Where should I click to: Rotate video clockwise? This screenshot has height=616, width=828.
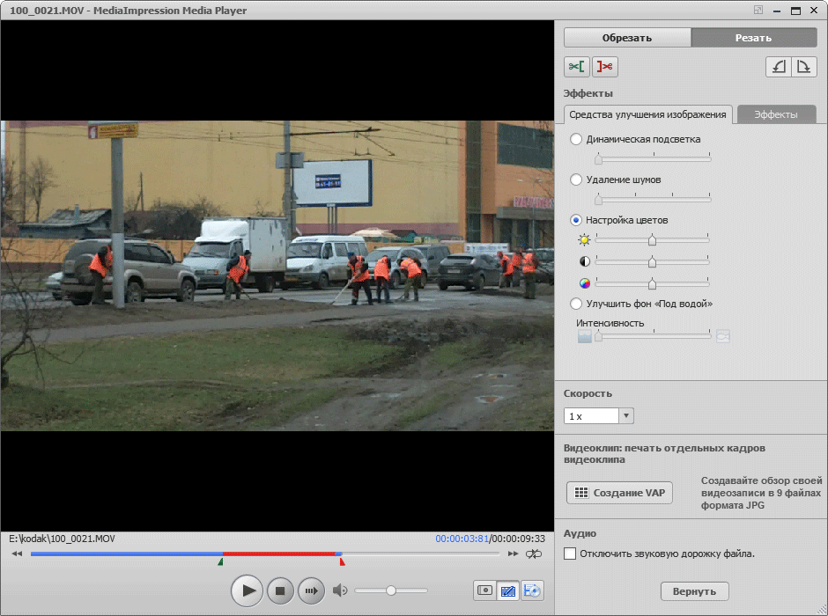pos(803,67)
